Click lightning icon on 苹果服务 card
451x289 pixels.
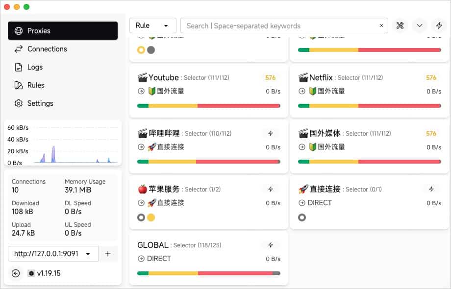point(270,189)
